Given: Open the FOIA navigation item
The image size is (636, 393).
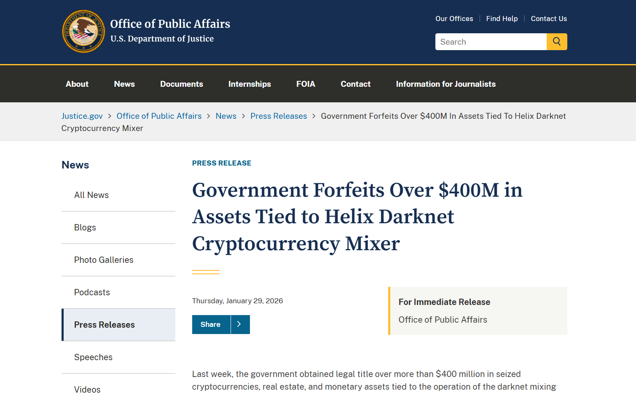Looking at the screenshot, I should tap(306, 84).
